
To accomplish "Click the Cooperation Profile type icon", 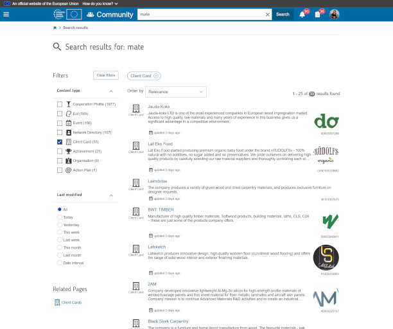I will (x=69, y=104).
